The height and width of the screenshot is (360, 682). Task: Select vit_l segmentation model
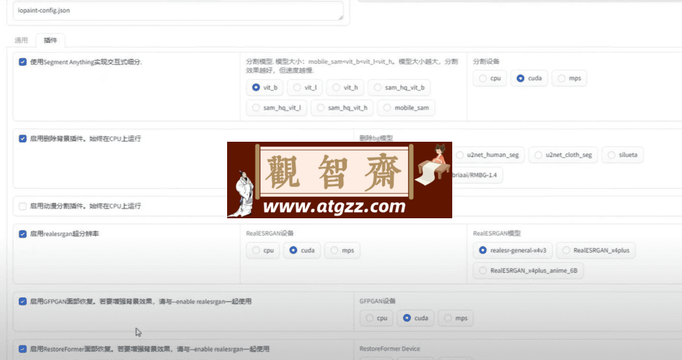point(304,87)
